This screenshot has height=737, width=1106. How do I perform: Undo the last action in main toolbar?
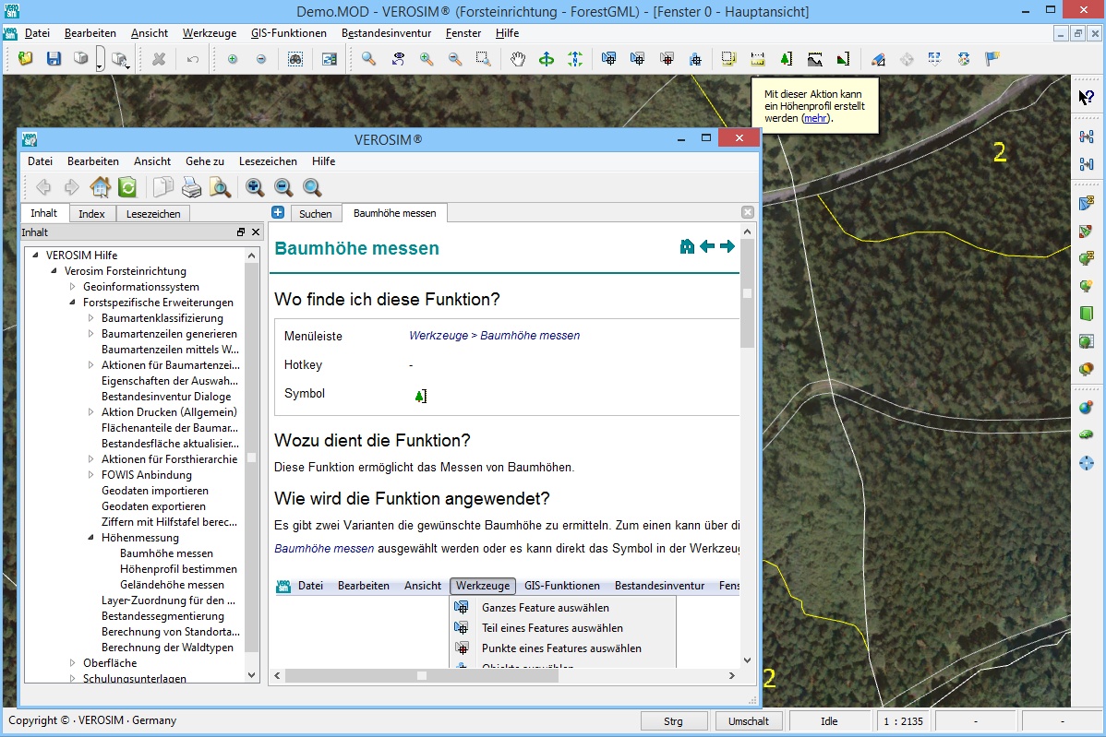(193, 59)
